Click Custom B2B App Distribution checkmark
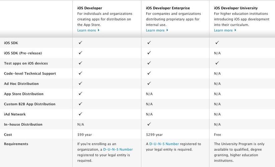This screenshot has width=275, height=167. point(80,104)
